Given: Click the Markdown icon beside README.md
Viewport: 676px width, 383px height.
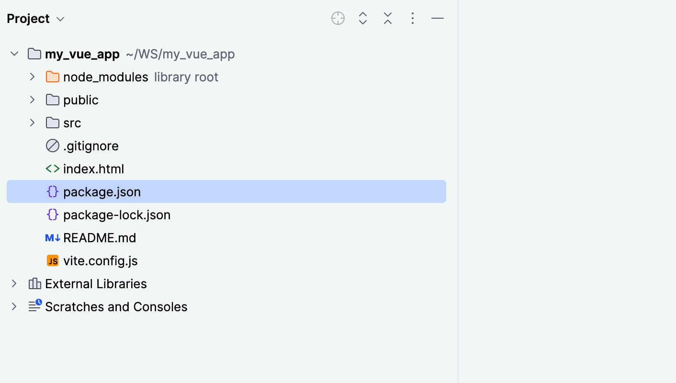Looking at the screenshot, I should (52, 237).
